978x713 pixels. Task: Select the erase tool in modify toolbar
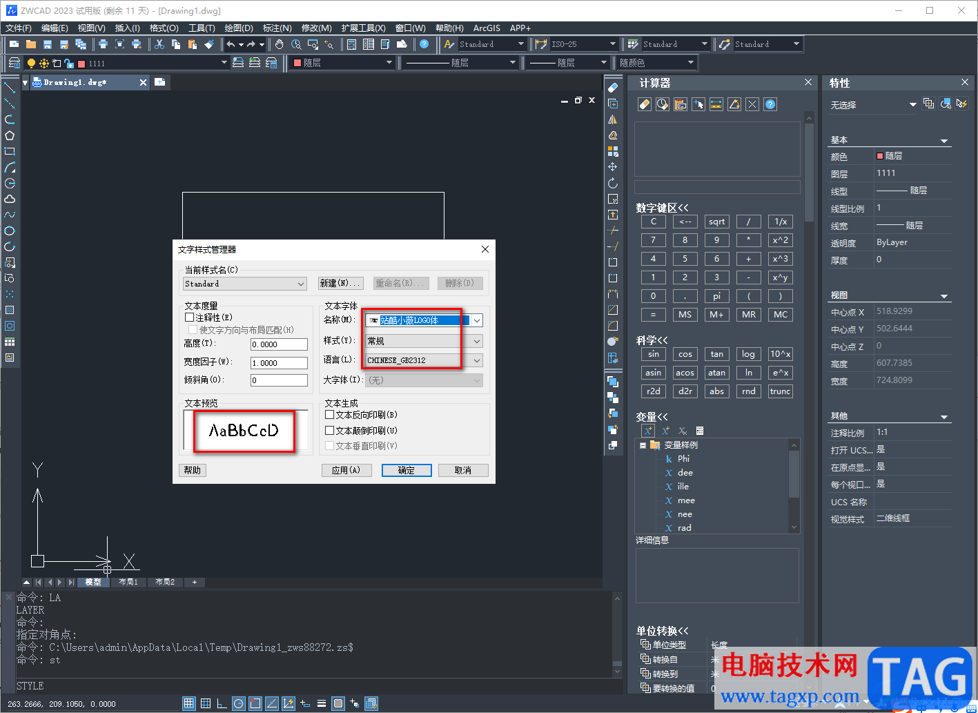coord(612,88)
